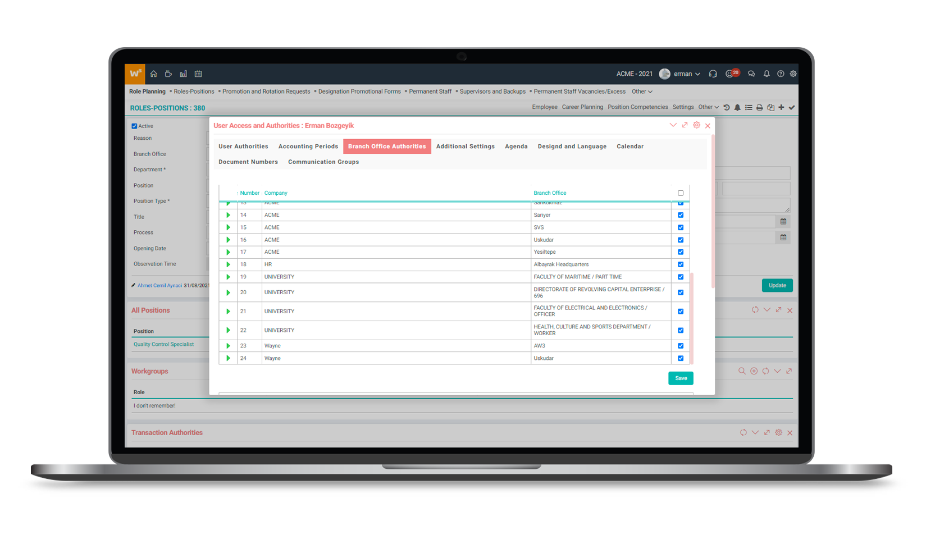The width and height of the screenshot is (926, 535).
Task: Click the Save button
Action: [681, 378]
